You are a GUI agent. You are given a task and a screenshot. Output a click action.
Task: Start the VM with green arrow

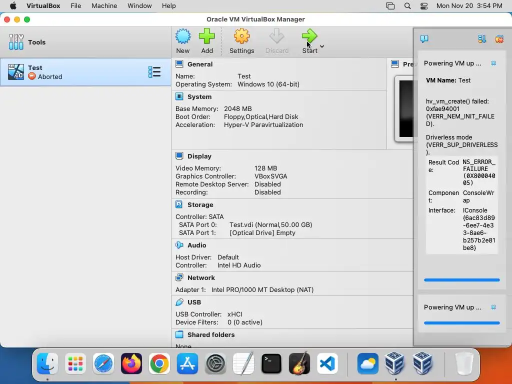coord(309,36)
